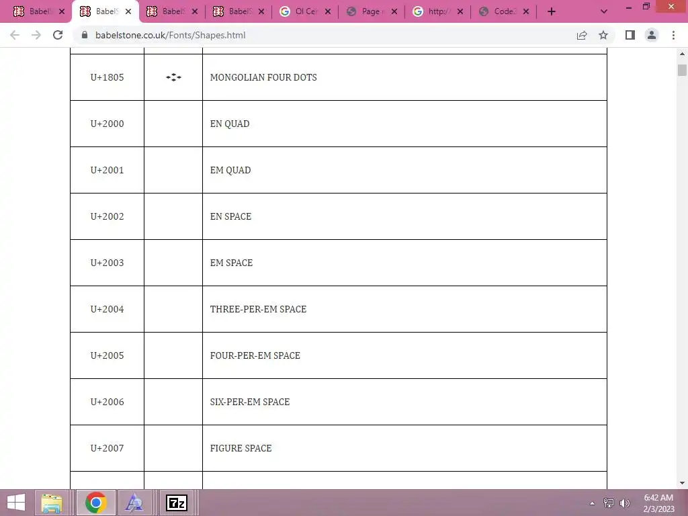Select the text EN QUAD
This screenshot has width=688, height=516.
(x=230, y=124)
